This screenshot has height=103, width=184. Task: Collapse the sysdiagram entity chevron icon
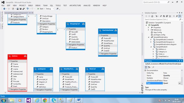[x=51, y=69]
